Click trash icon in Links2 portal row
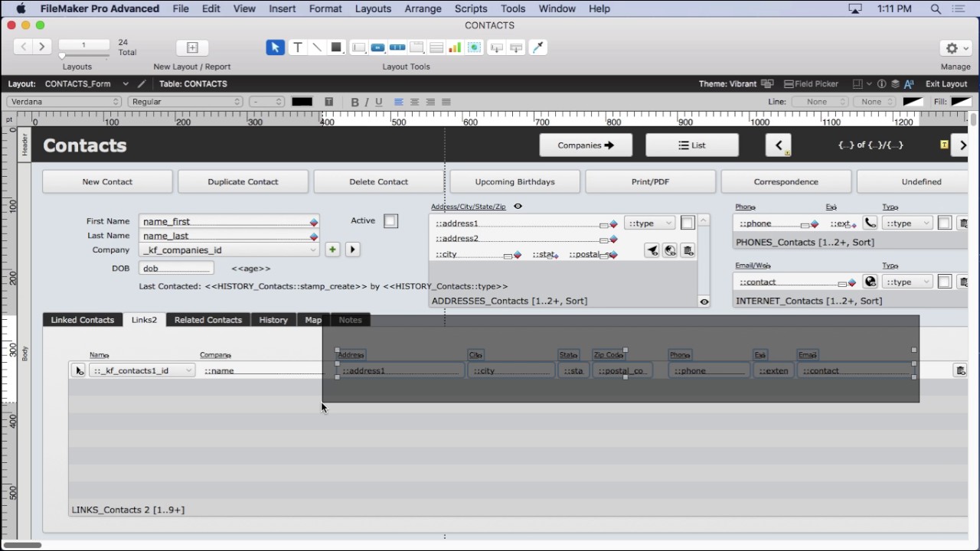The height and width of the screenshot is (551, 980). pos(960,370)
